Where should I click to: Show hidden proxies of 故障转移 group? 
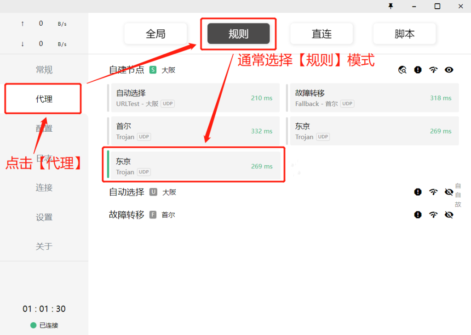point(449,215)
